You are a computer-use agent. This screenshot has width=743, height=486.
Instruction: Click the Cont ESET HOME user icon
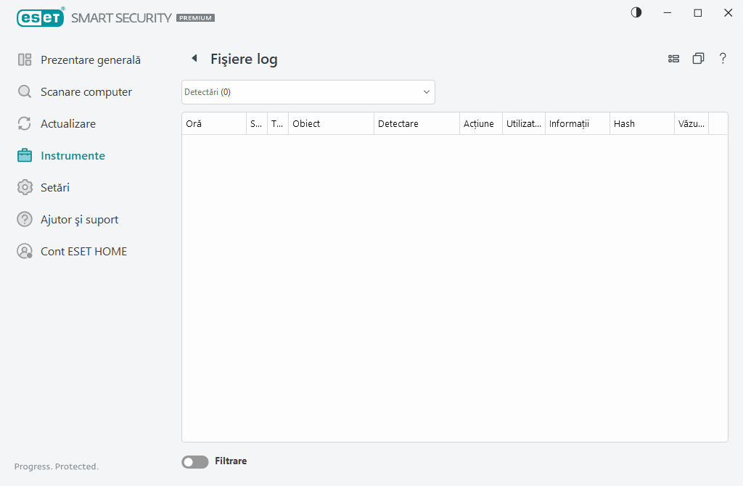click(x=25, y=252)
